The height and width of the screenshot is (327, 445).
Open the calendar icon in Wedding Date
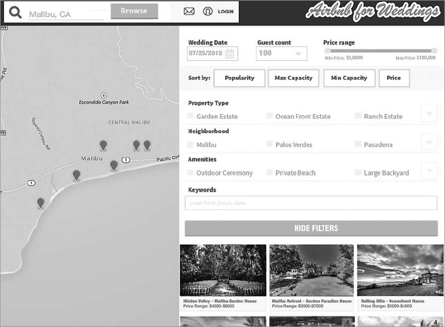tap(229, 53)
